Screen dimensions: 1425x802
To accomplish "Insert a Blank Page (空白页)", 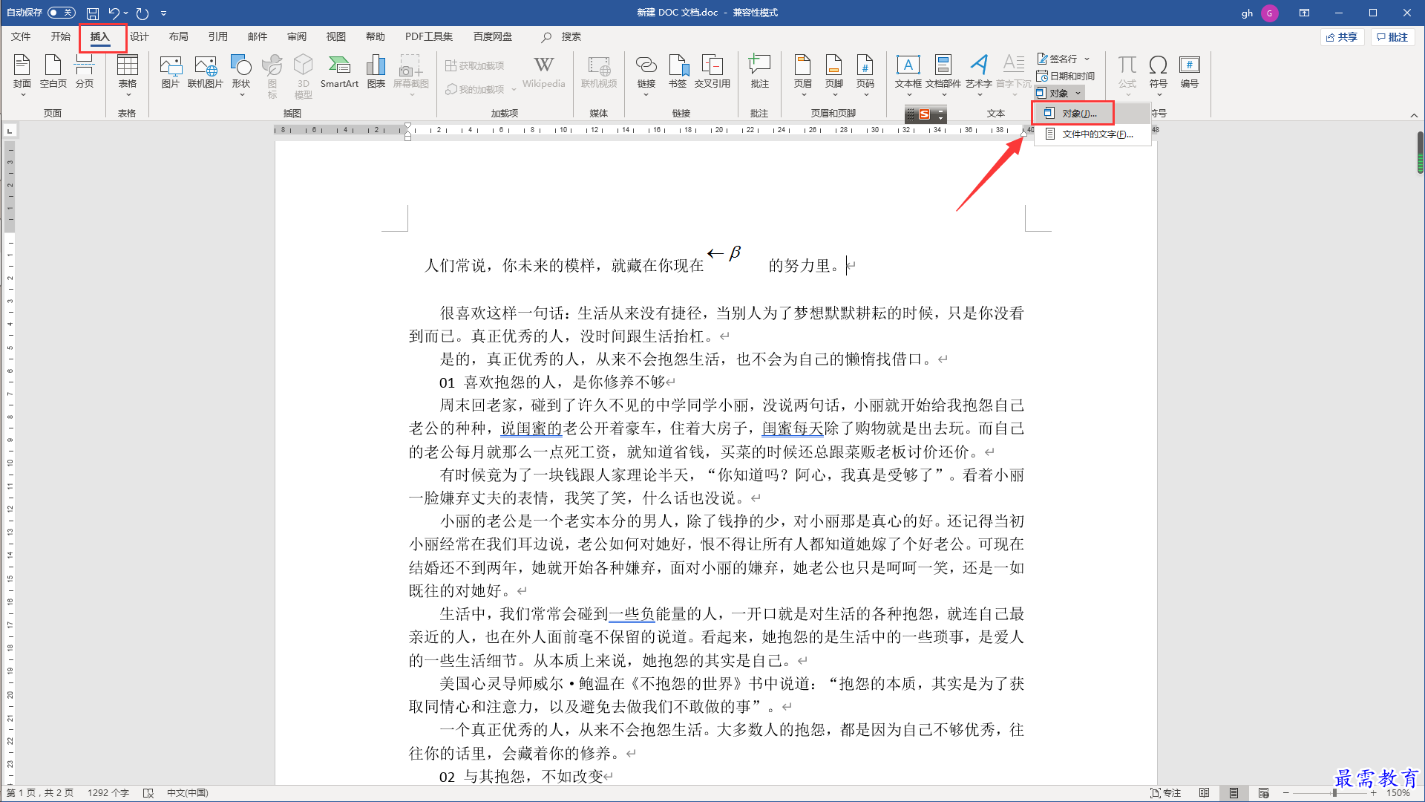I will (53, 73).
